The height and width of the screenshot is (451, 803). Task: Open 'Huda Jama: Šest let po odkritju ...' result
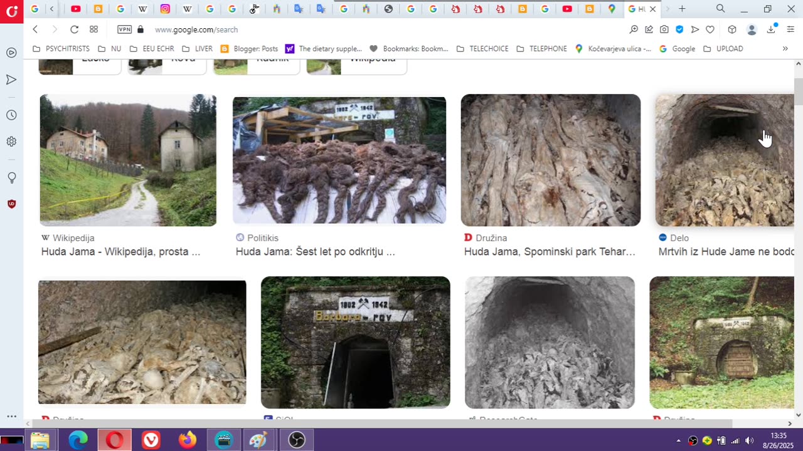click(x=316, y=252)
